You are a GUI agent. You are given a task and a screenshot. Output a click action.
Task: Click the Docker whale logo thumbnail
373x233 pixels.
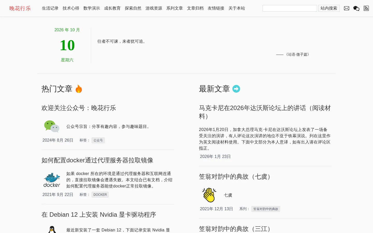click(x=52, y=180)
